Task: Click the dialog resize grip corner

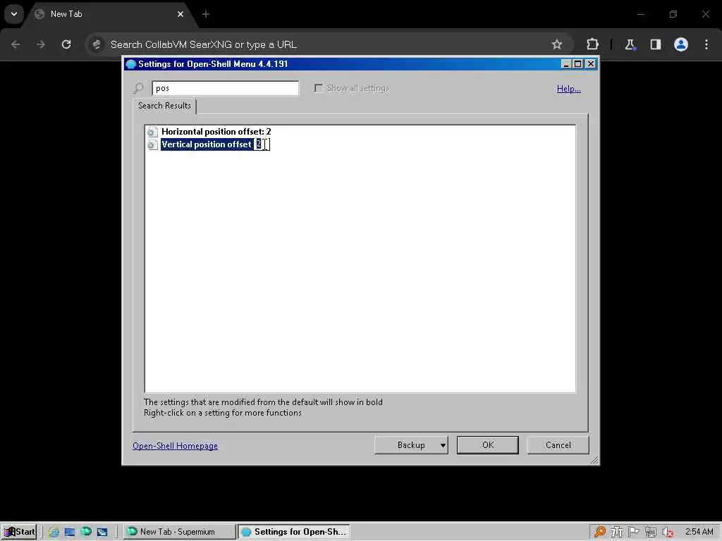Action: (594, 461)
